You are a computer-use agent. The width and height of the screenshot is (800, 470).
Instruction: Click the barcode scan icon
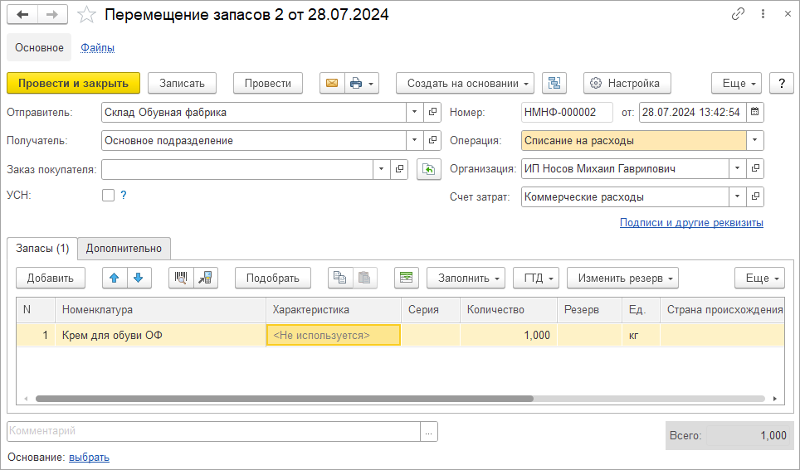(181, 278)
